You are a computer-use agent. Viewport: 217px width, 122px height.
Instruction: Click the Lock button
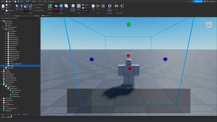tap(85, 8)
